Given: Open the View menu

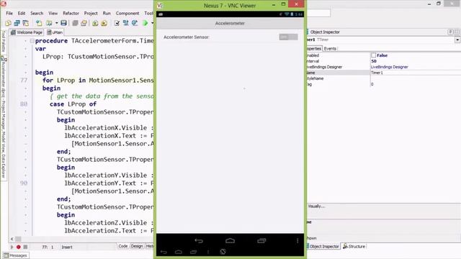Looking at the screenshot, I should (x=53, y=13).
